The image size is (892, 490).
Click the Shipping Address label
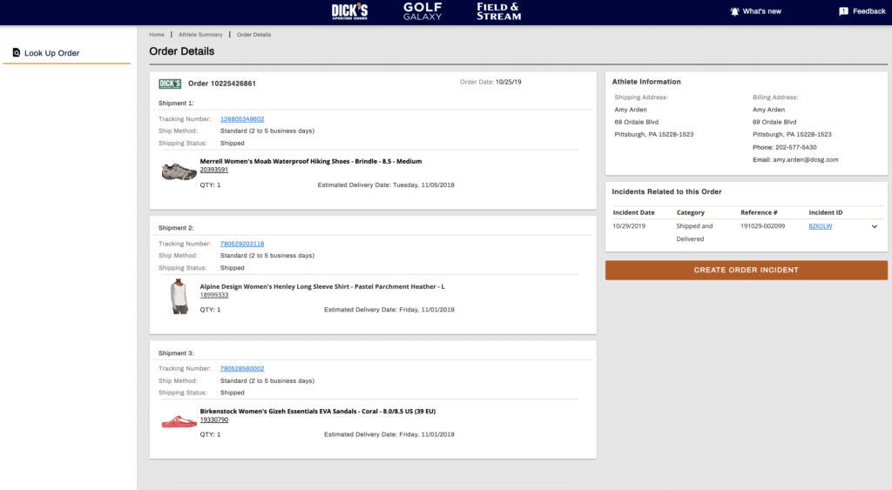641,97
